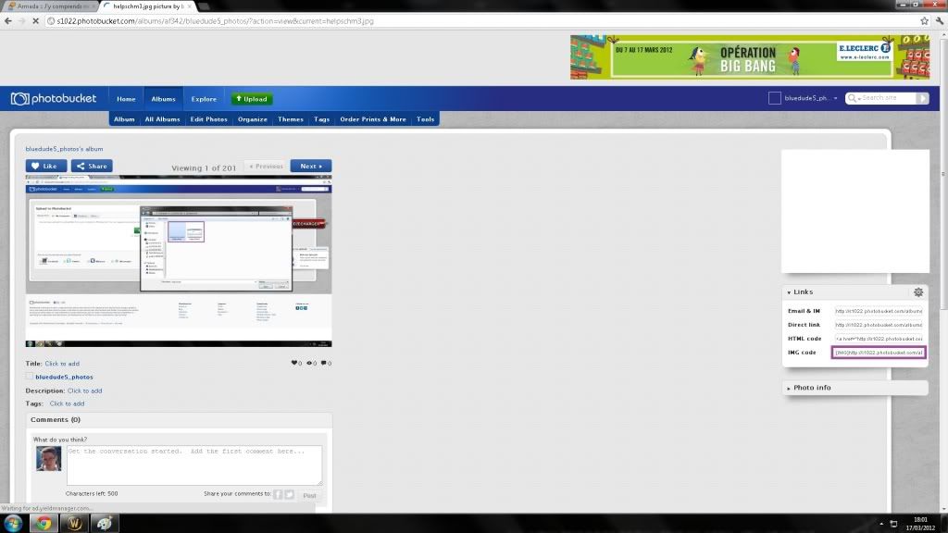The image size is (948, 533).
Task: Click the Photobucket logo
Action: (53, 98)
